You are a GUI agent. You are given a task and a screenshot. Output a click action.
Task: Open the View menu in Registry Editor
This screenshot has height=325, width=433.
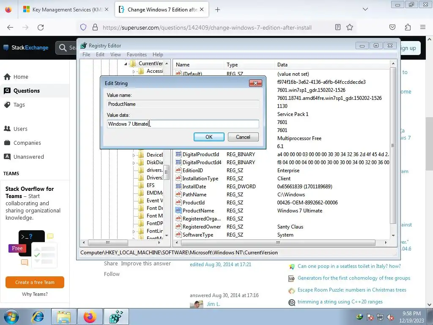tap(115, 55)
